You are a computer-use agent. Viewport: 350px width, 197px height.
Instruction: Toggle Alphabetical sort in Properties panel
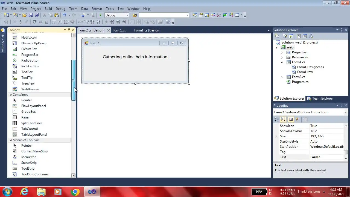283,119
